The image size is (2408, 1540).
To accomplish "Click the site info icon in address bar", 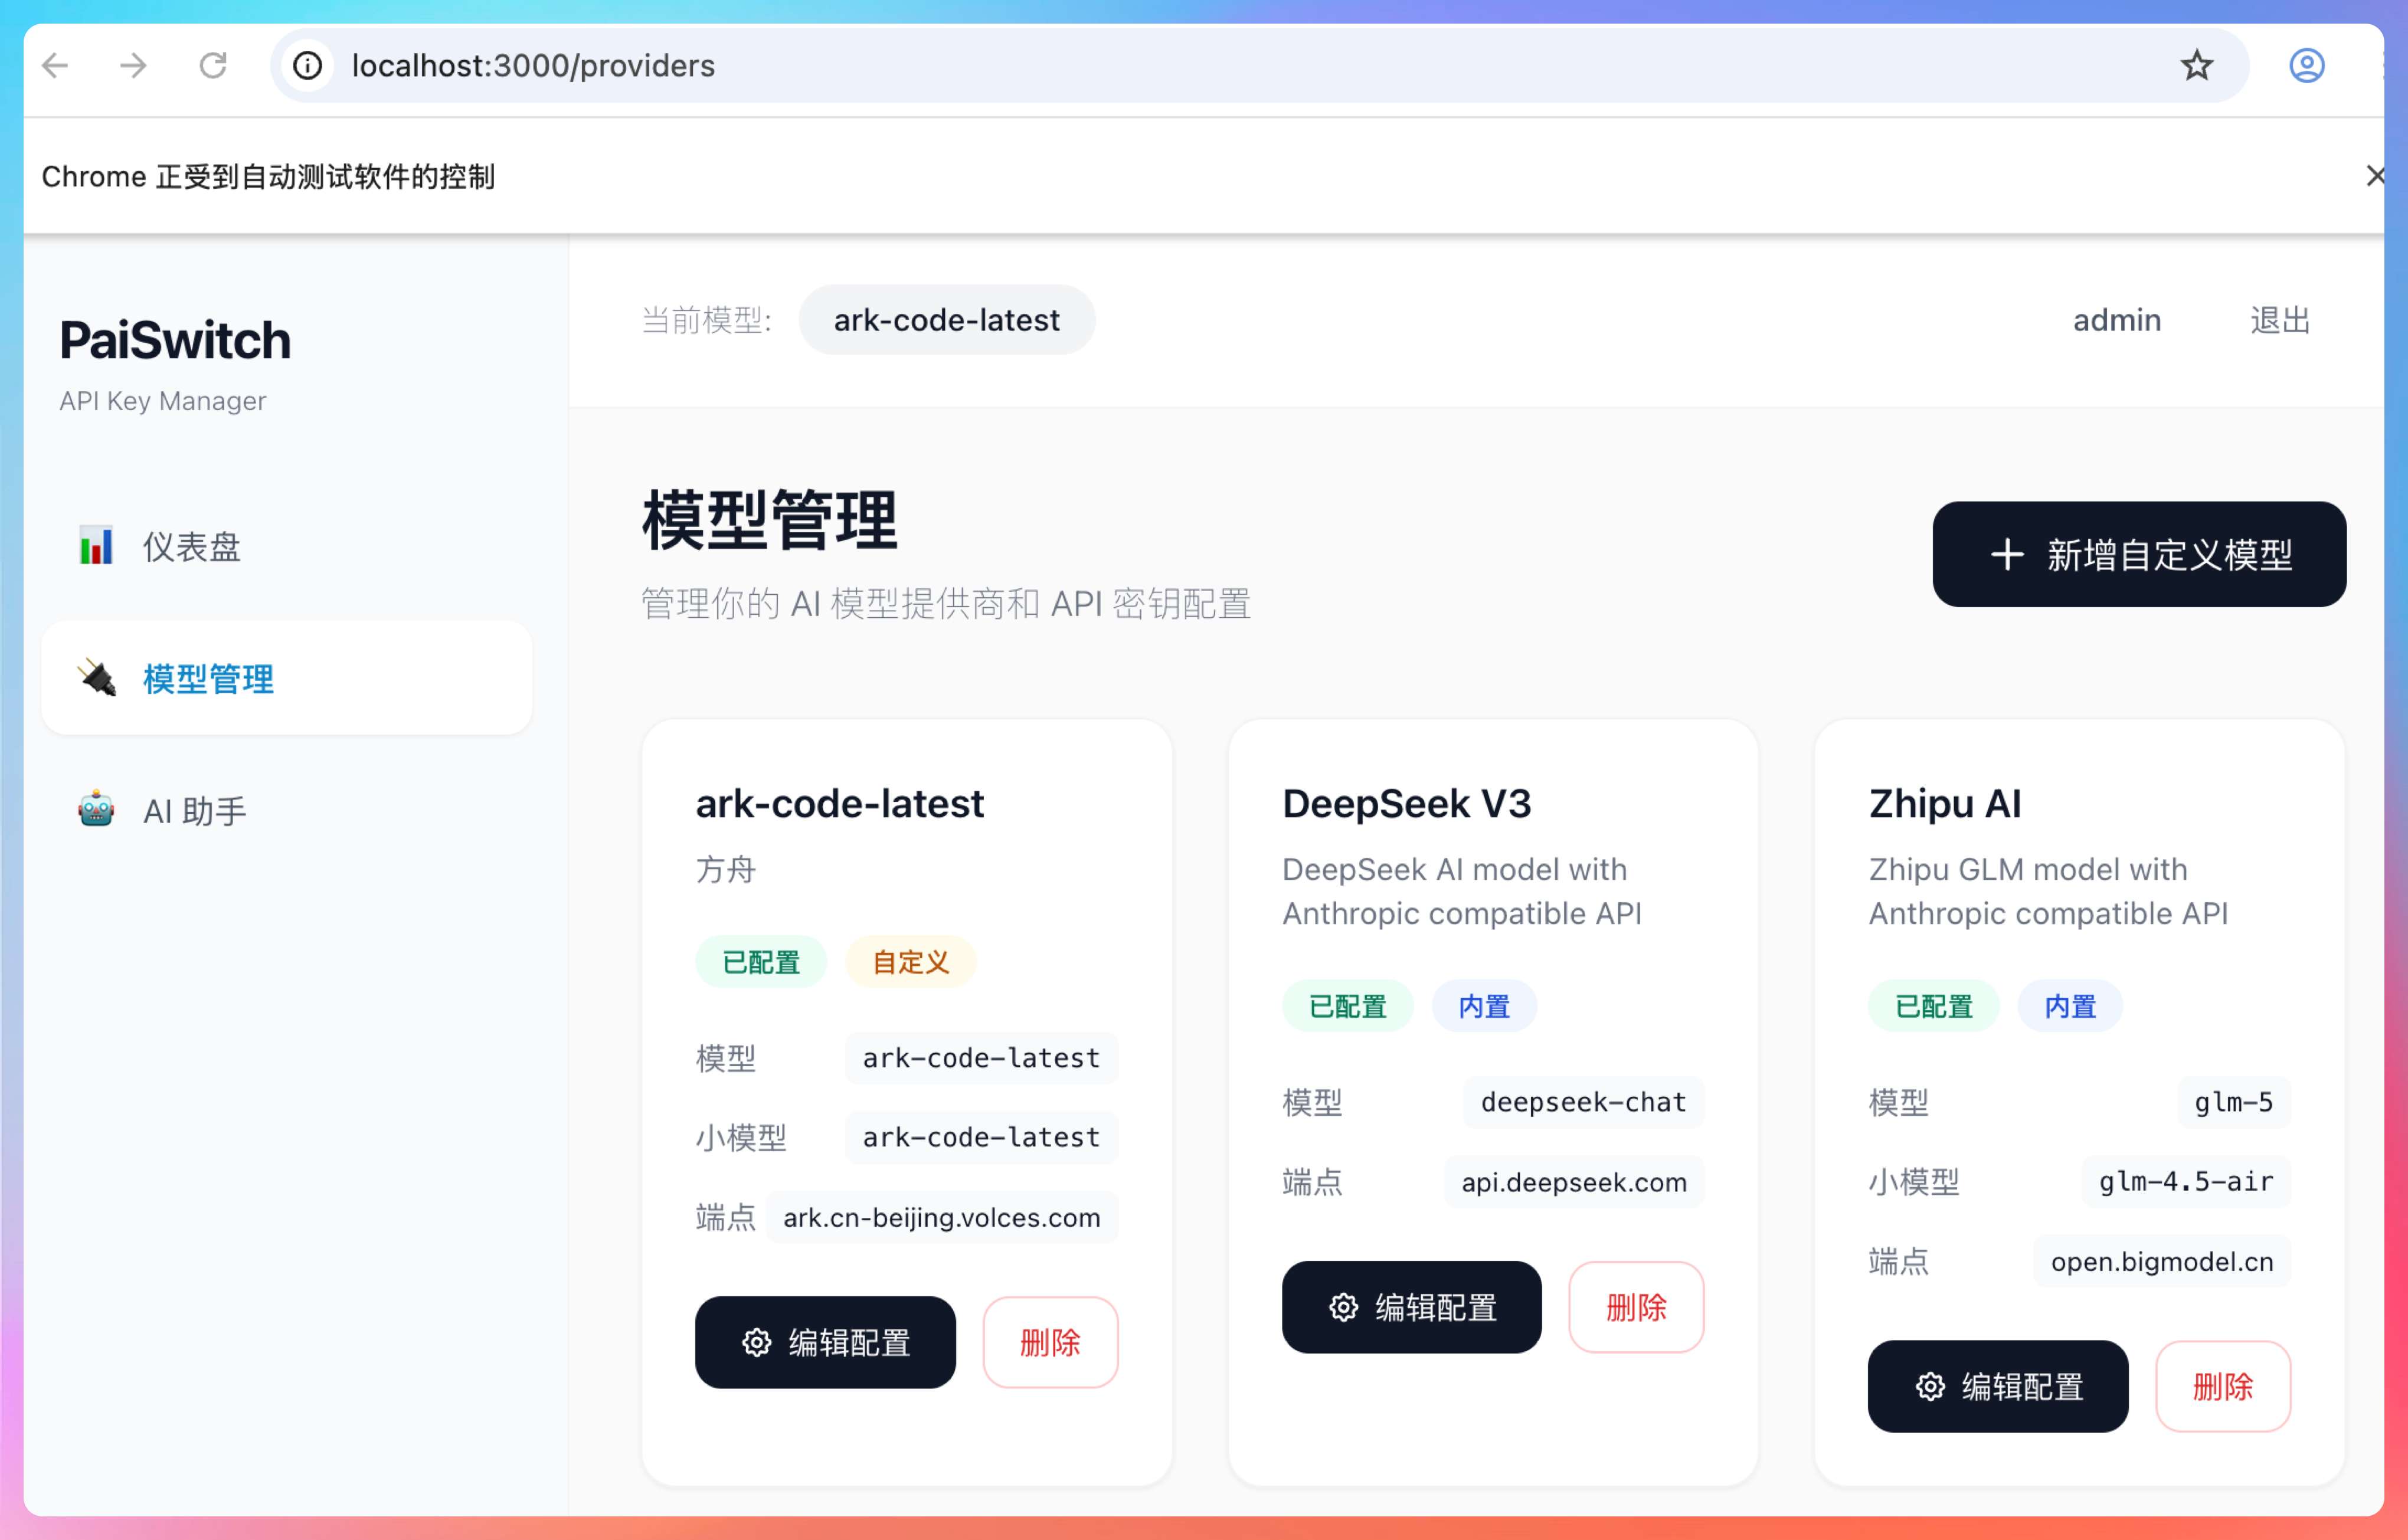I will pyautogui.click(x=307, y=66).
